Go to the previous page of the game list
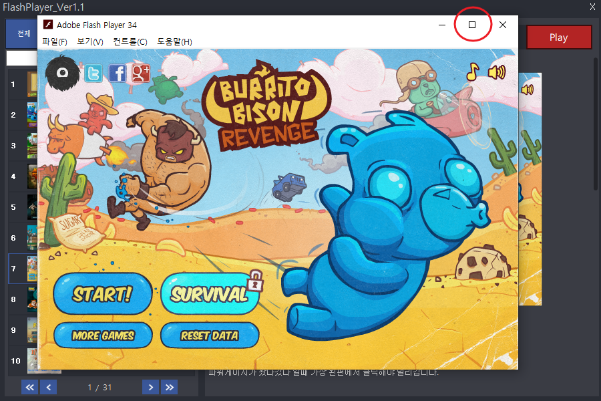The width and height of the screenshot is (601, 401). tap(48, 387)
